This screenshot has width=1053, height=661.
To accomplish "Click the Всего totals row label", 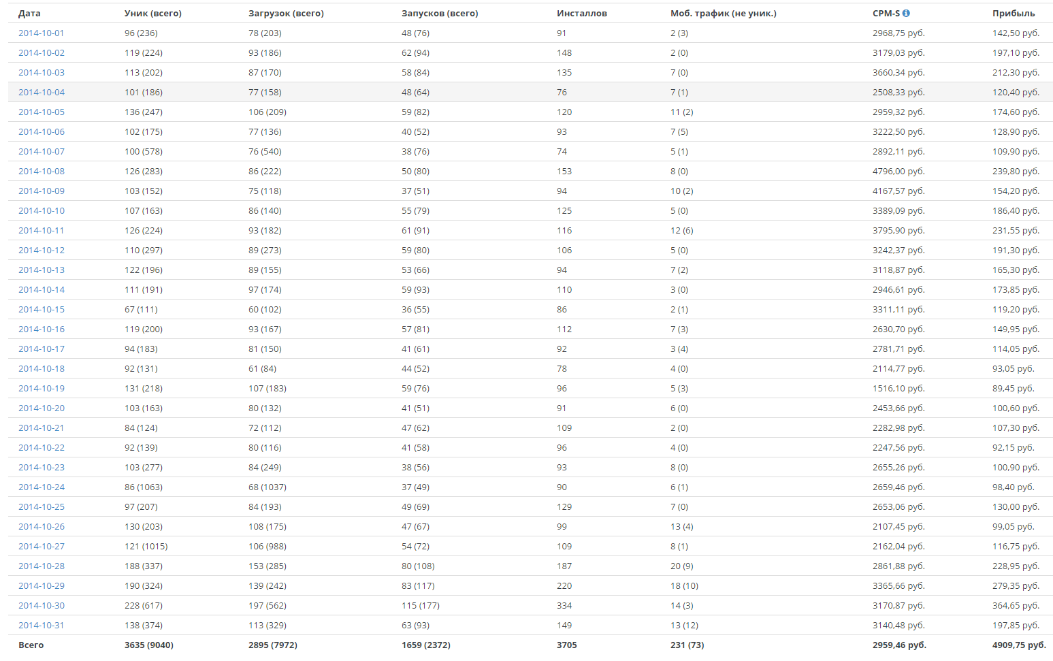I will click(31, 645).
